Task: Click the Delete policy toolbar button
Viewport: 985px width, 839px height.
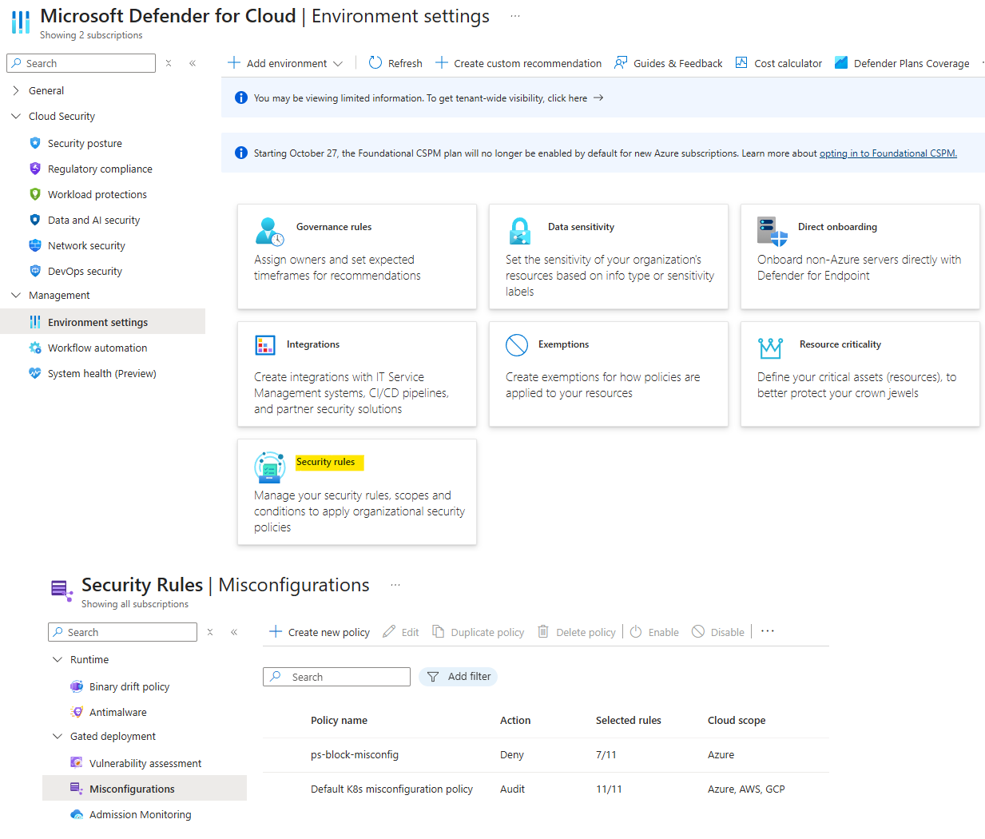Action: click(576, 632)
